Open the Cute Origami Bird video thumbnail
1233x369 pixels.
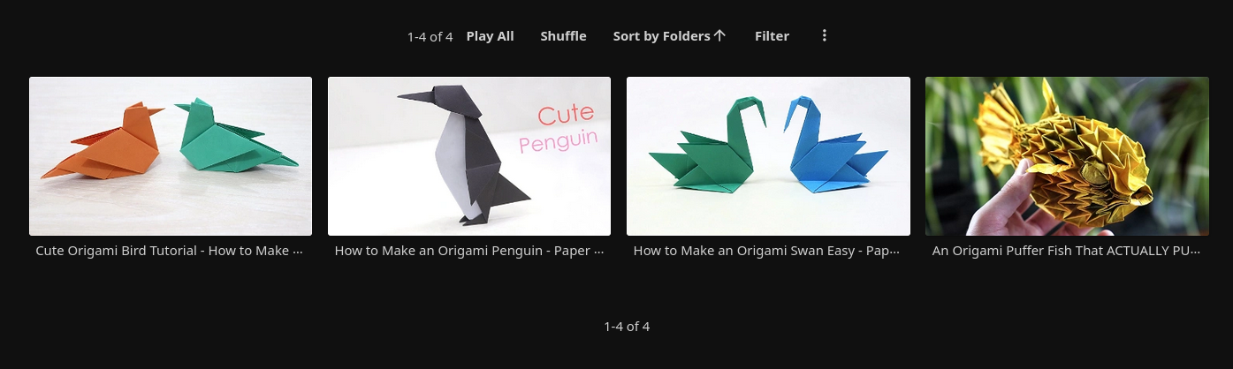pyautogui.click(x=171, y=156)
